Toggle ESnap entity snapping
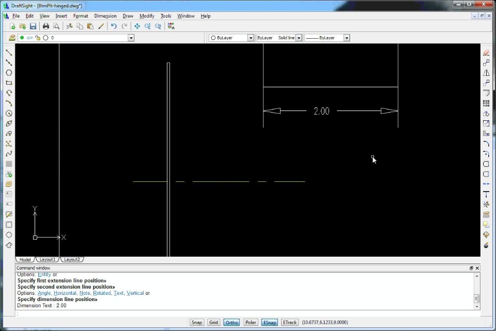The height and width of the screenshot is (331, 496). 270,322
